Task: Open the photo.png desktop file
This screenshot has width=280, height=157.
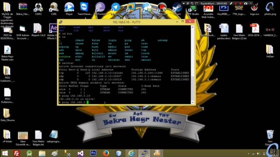Action: 270,9
